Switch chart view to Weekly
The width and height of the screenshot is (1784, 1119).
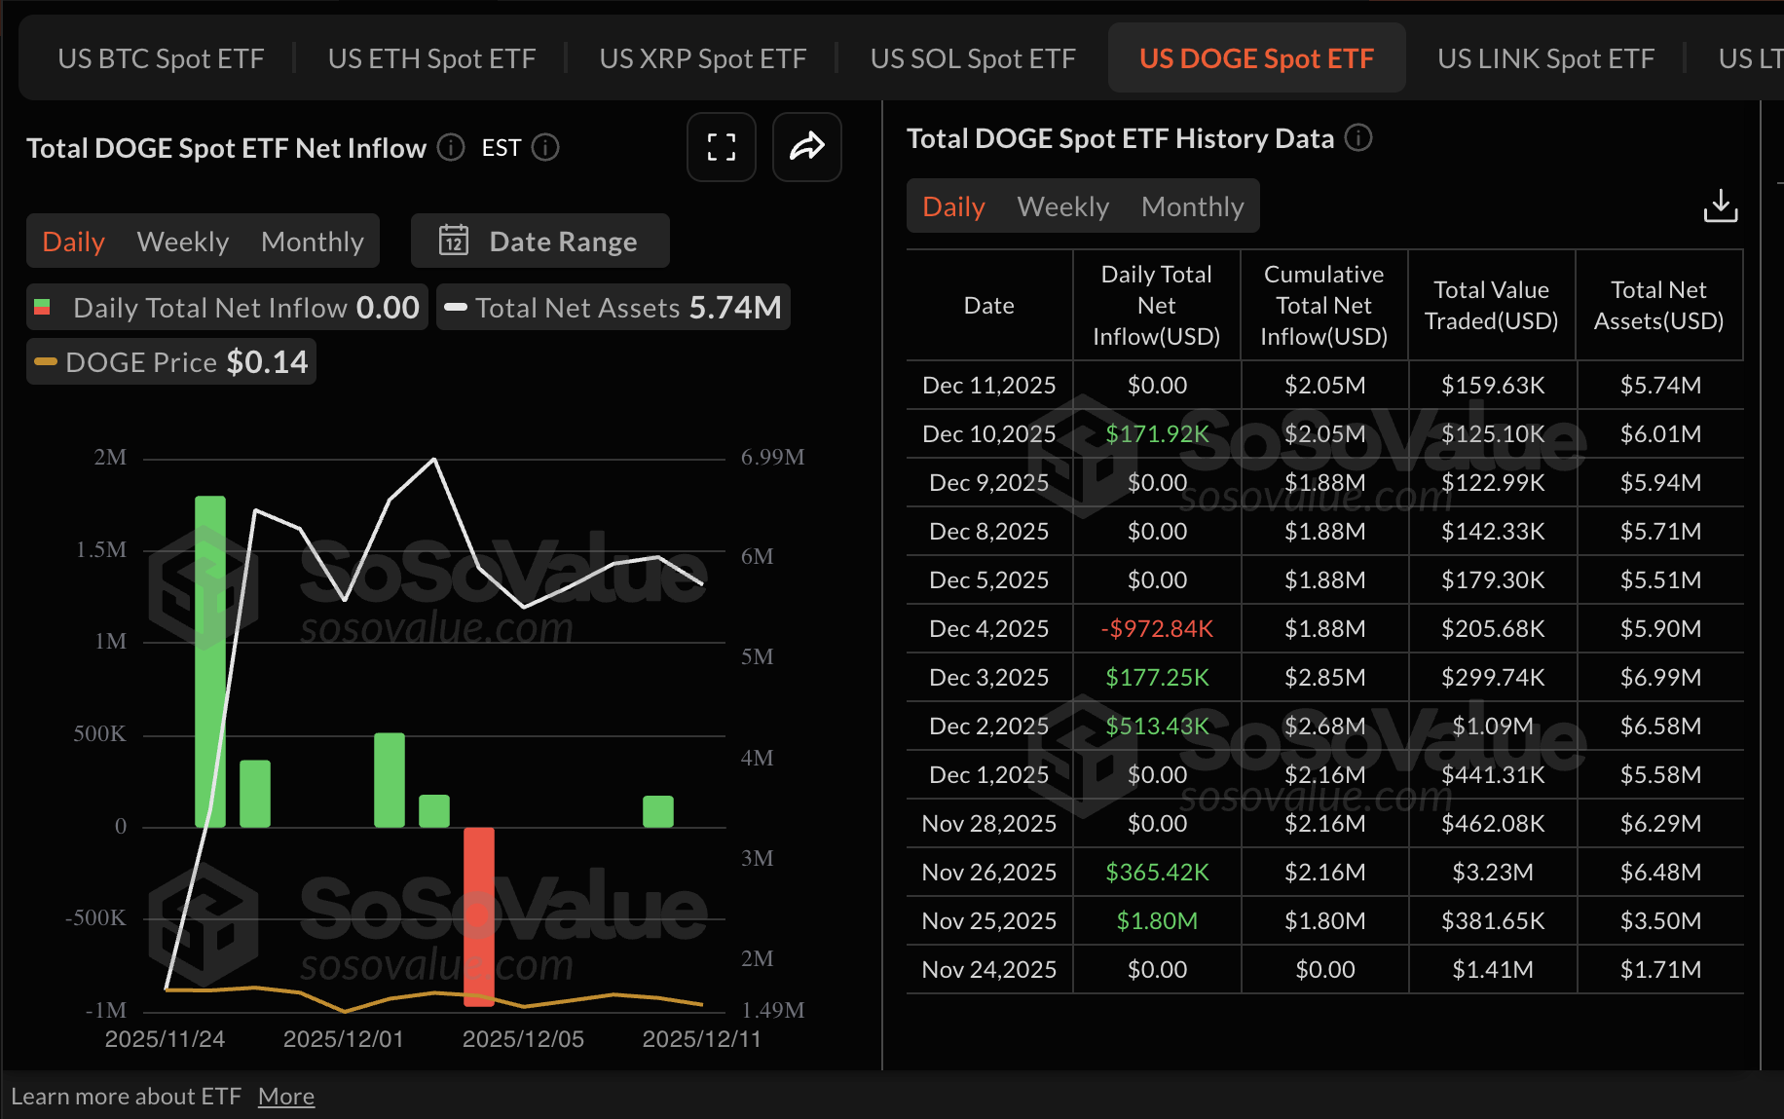[x=183, y=241]
